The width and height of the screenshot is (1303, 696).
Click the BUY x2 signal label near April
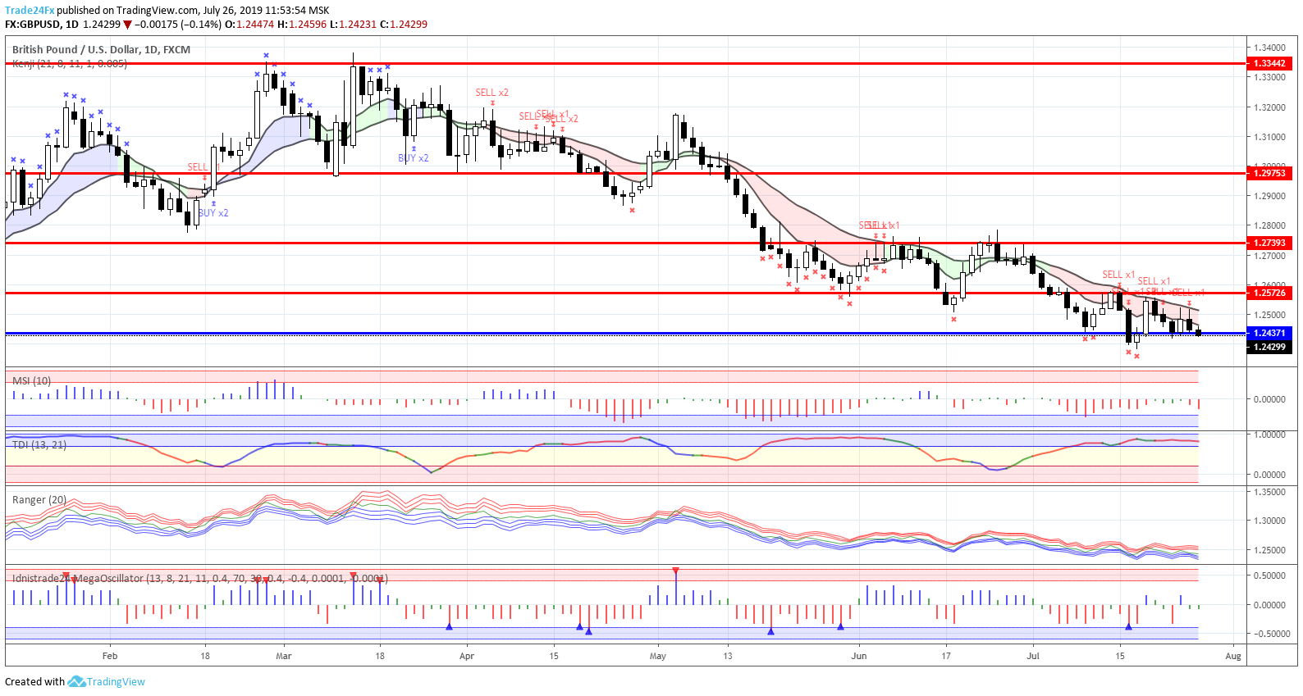[x=414, y=158]
